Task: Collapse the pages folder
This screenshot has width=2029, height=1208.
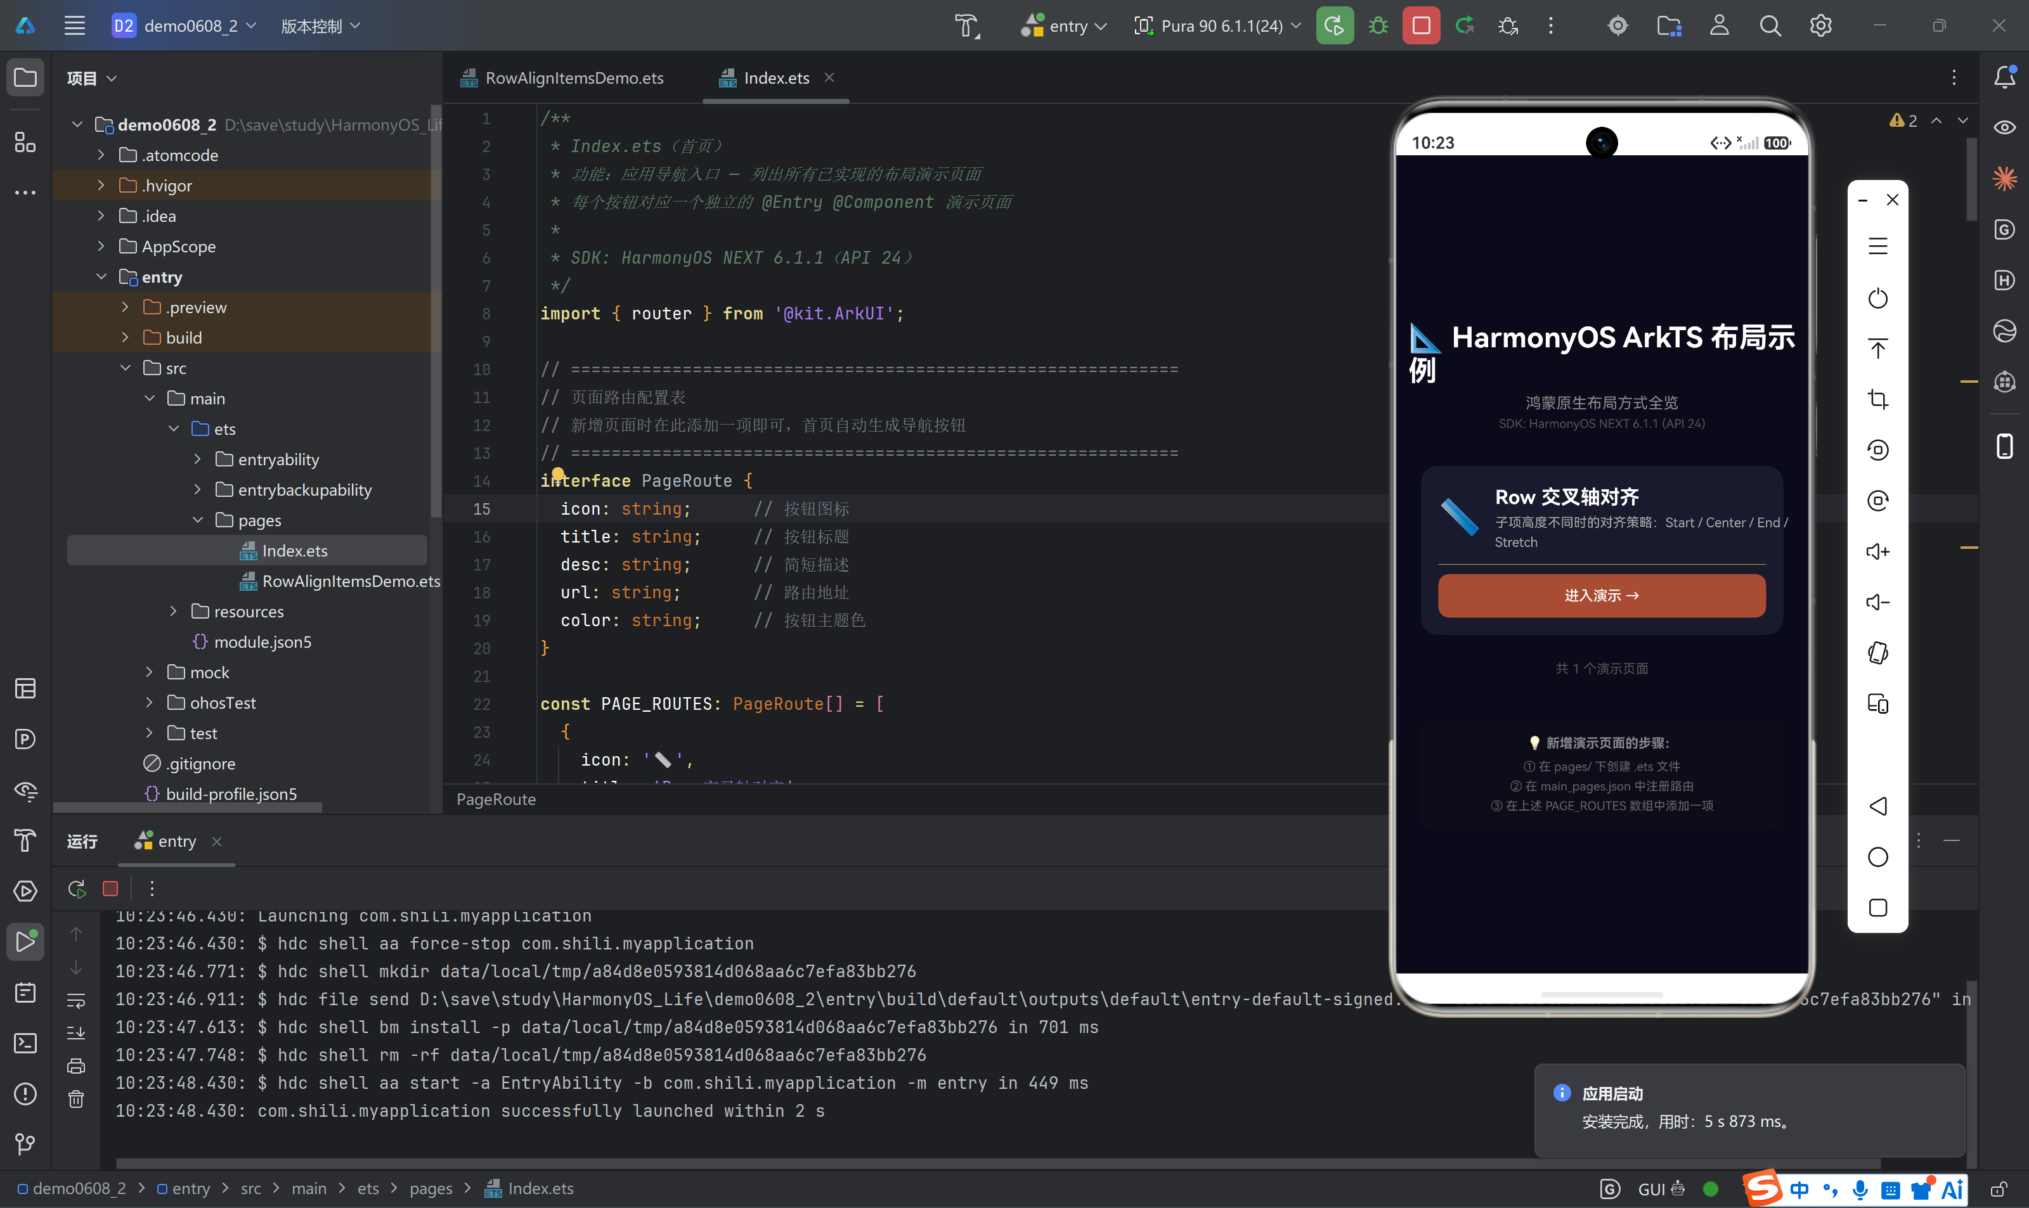Action: [197, 520]
